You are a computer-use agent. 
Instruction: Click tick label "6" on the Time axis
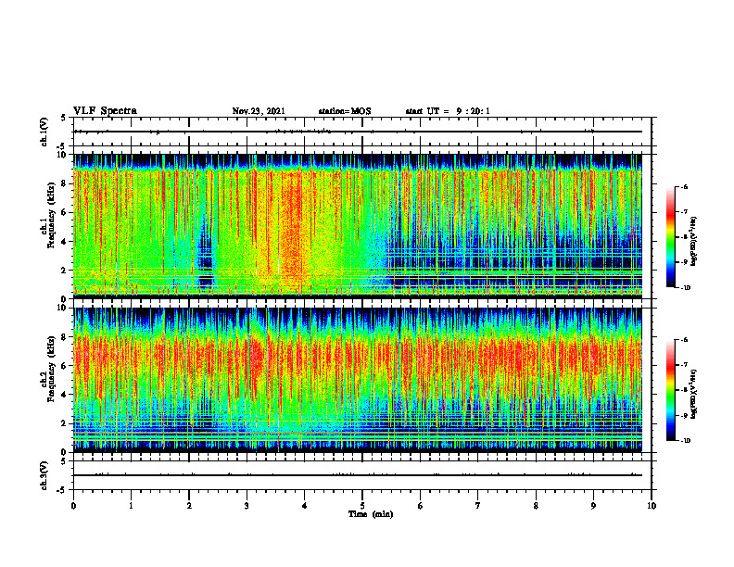pos(421,506)
